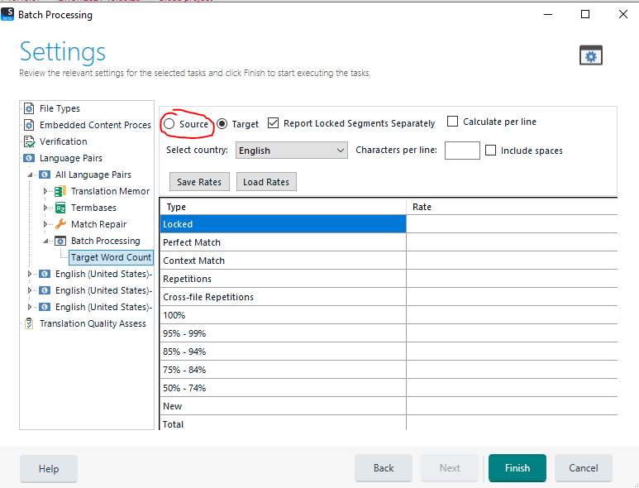Collapse the Batch Processing node

(x=45, y=241)
